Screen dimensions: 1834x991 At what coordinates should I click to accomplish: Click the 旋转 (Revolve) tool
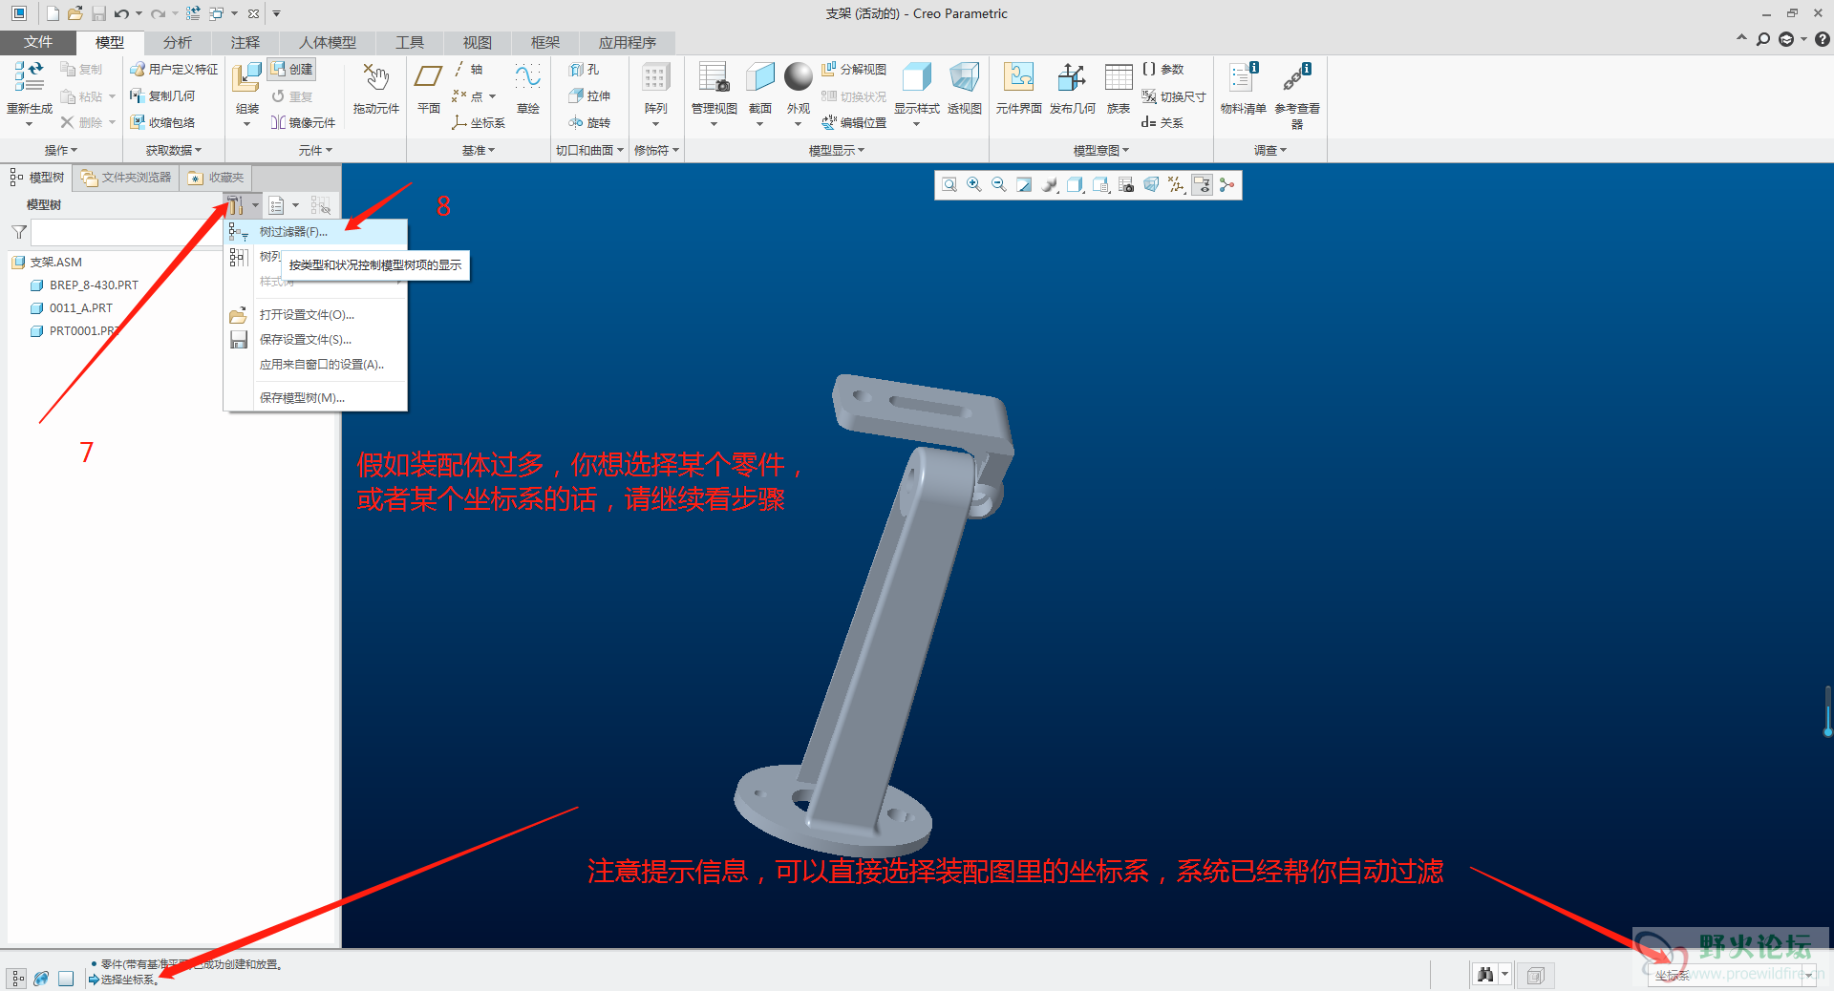(x=589, y=122)
